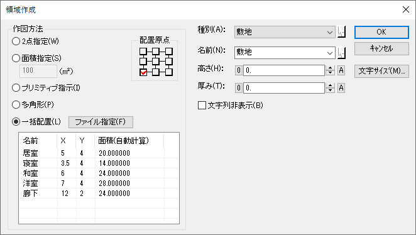Select the 寝室 row name
This screenshot has width=416, height=235.
[31, 163]
